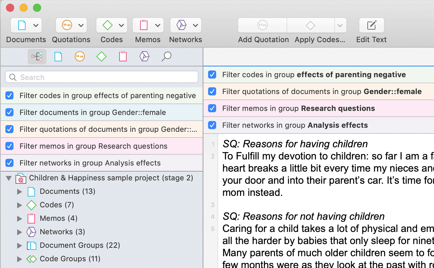The image size is (434, 268).
Task: Click line number 5 in document margin
Action: pos(212,229)
